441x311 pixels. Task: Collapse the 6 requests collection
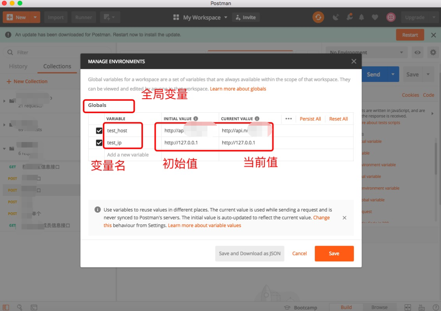coord(4,148)
